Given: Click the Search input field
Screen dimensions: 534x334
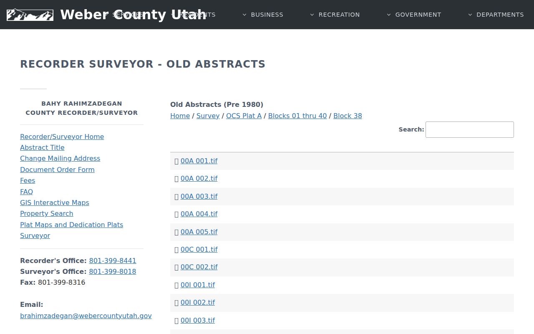Looking at the screenshot, I should point(470,129).
